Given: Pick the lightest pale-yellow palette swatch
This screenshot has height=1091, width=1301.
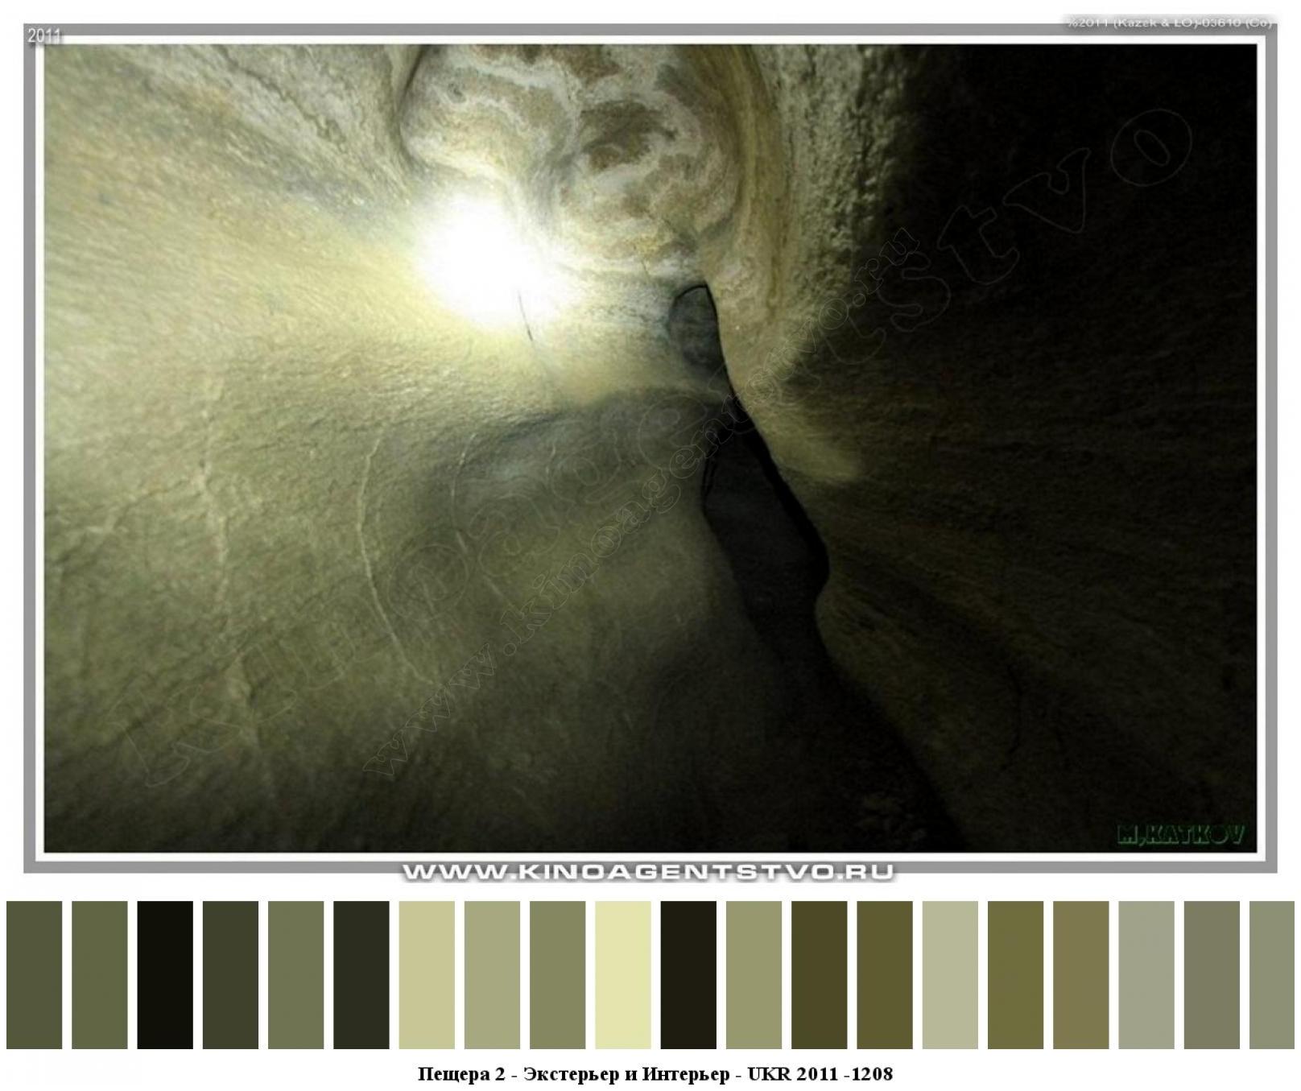Looking at the screenshot, I should click(623, 974).
